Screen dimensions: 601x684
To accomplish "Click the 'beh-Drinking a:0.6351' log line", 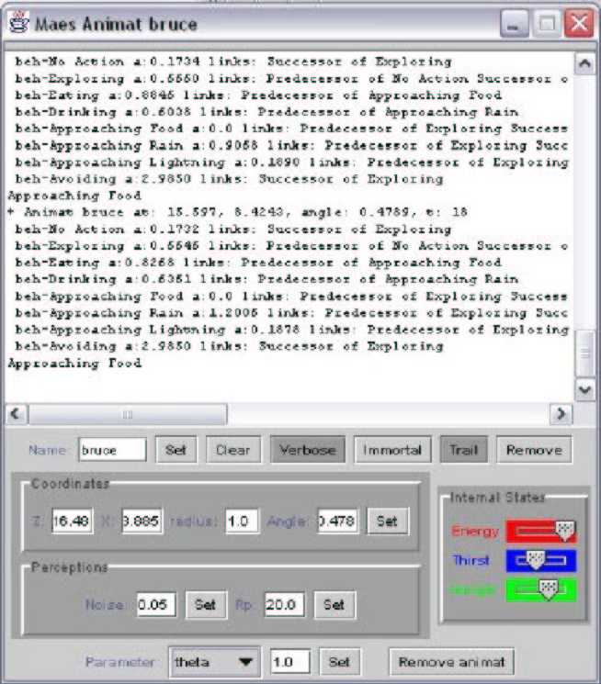I will point(266,279).
